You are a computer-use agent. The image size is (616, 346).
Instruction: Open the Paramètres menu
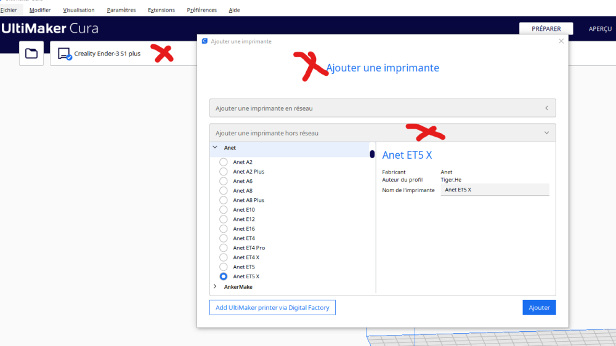(x=121, y=10)
